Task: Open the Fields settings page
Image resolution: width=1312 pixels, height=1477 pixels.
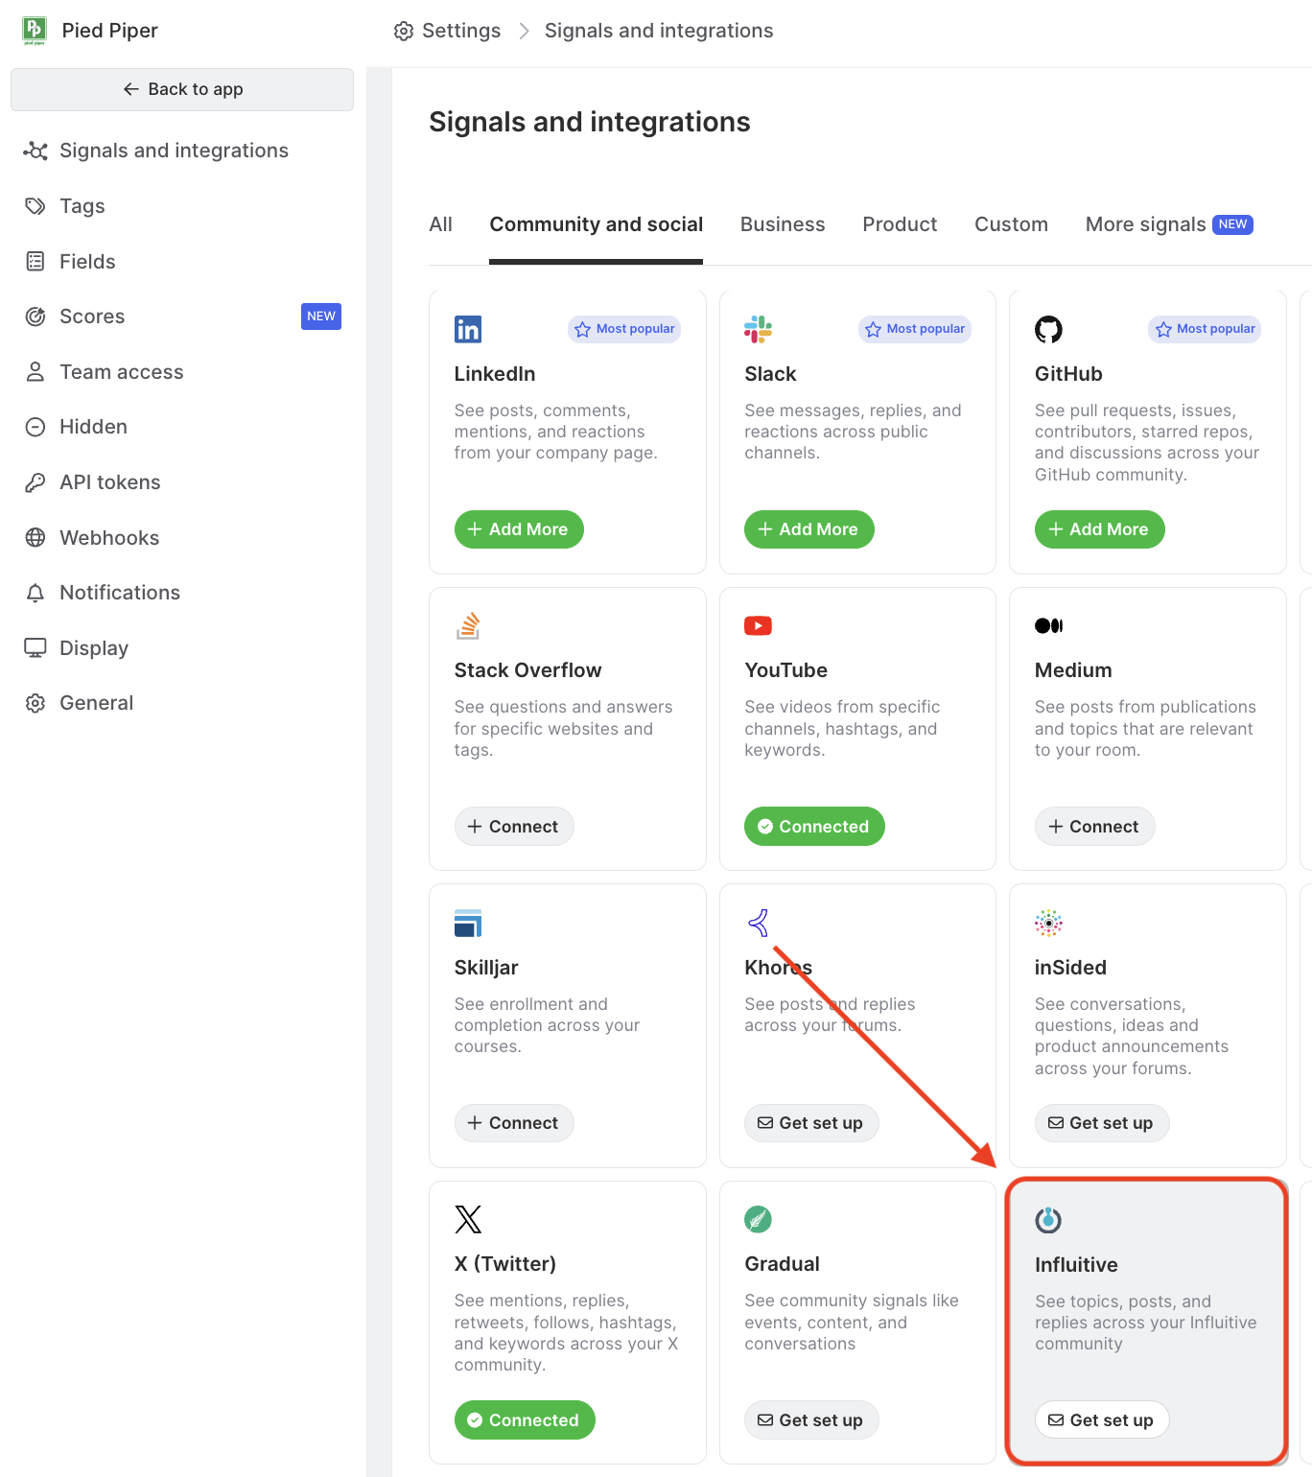Action: coord(87,261)
